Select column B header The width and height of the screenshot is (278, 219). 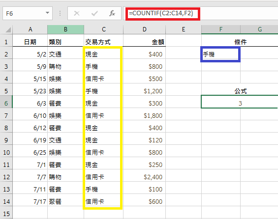click(65, 29)
